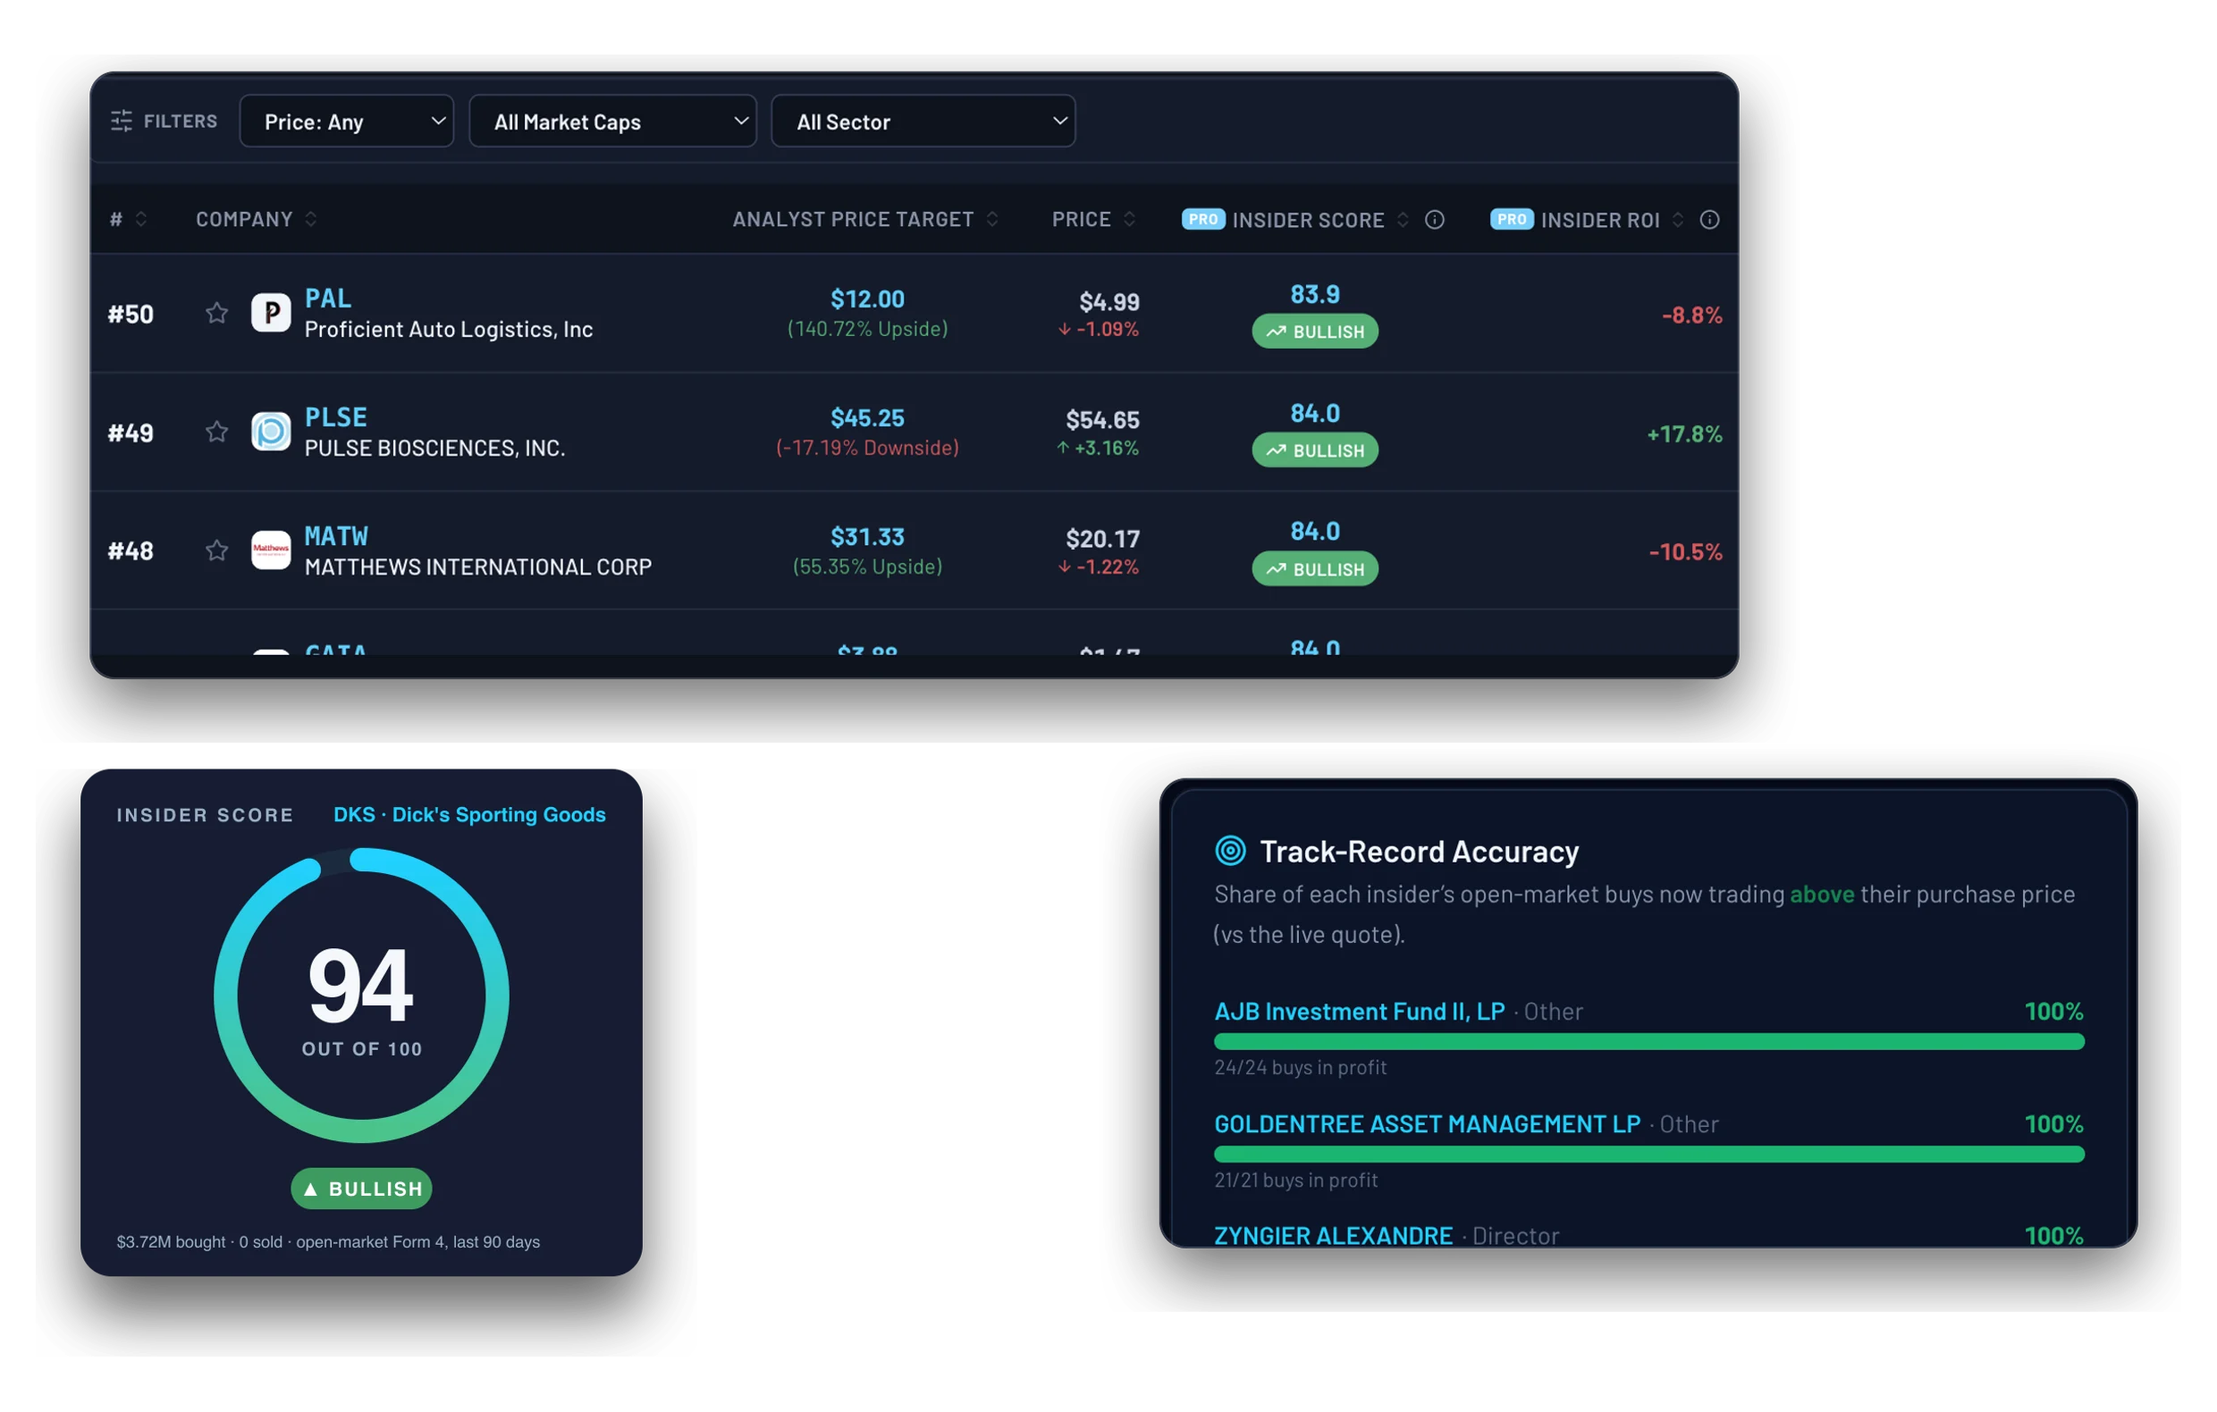Image resolution: width=2217 pixels, height=1412 pixels.
Task: Open the PLSE ticker link
Action: point(336,418)
